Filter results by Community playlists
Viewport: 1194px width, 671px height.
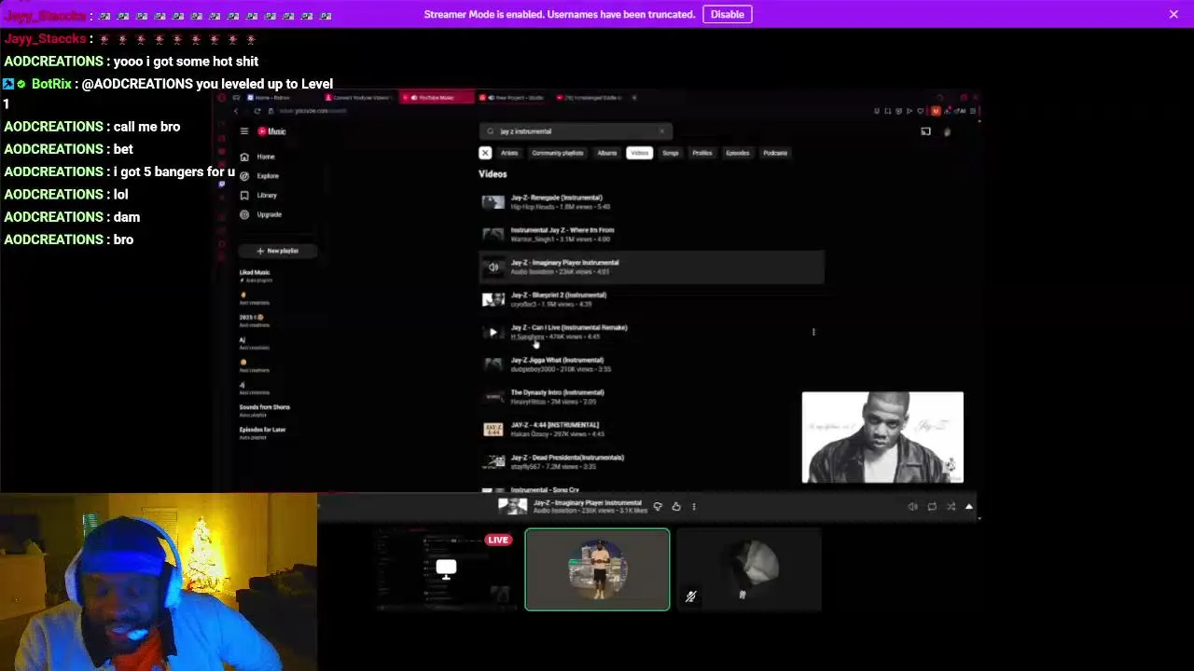tap(558, 153)
